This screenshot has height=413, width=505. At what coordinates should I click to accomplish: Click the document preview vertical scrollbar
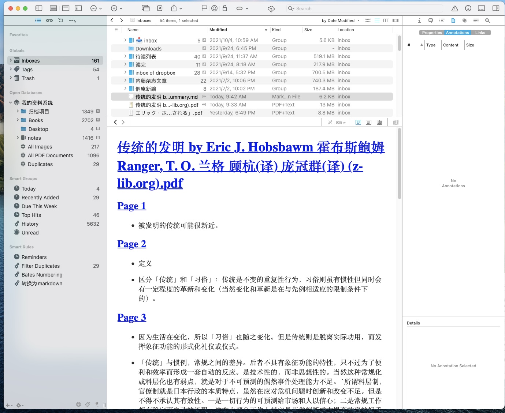tap(399, 165)
